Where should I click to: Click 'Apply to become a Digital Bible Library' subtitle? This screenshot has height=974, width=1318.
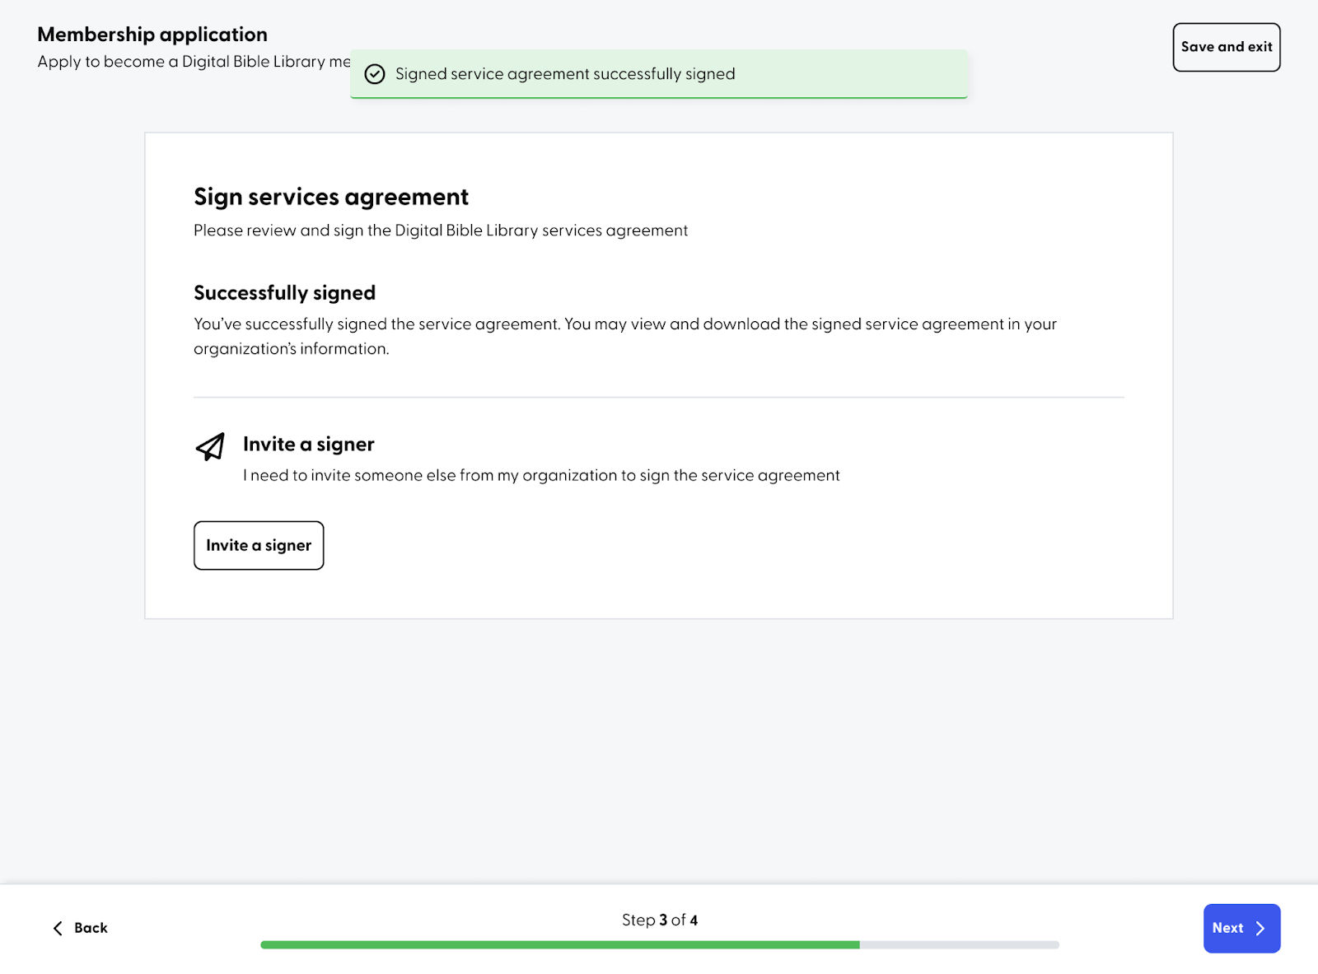click(x=194, y=62)
